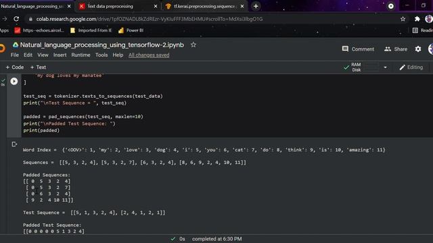Viewport: 433px width, 243px height.
Task: Open Colab settings gear icon
Action: click(x=418, y=49)
